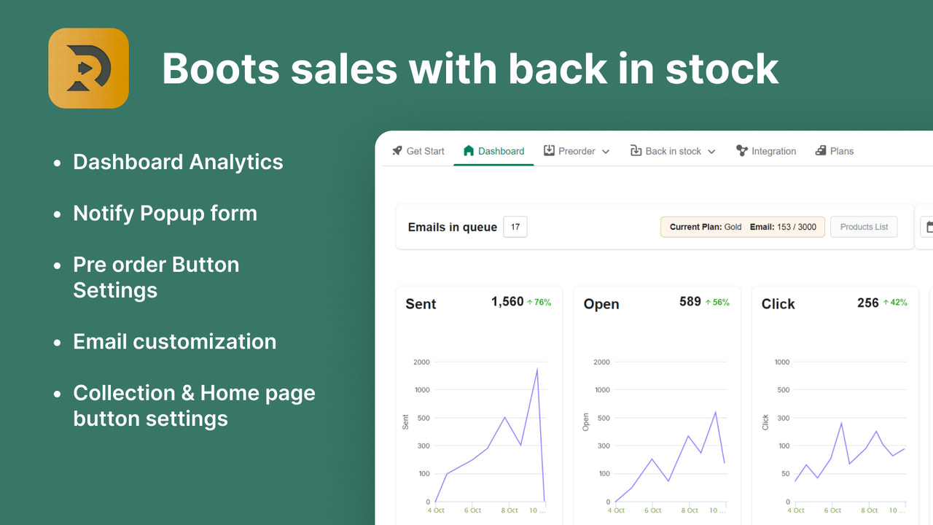Click the Click card title

778,304
